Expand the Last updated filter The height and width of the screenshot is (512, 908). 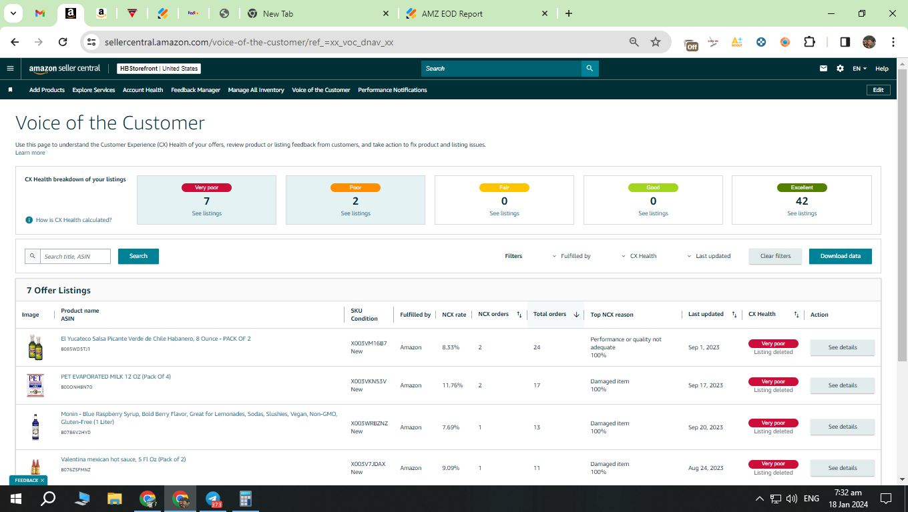click(x=709, y=256)
